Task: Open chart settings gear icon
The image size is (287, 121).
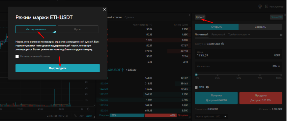Action: pyautogui.click(x=88, y=109)
